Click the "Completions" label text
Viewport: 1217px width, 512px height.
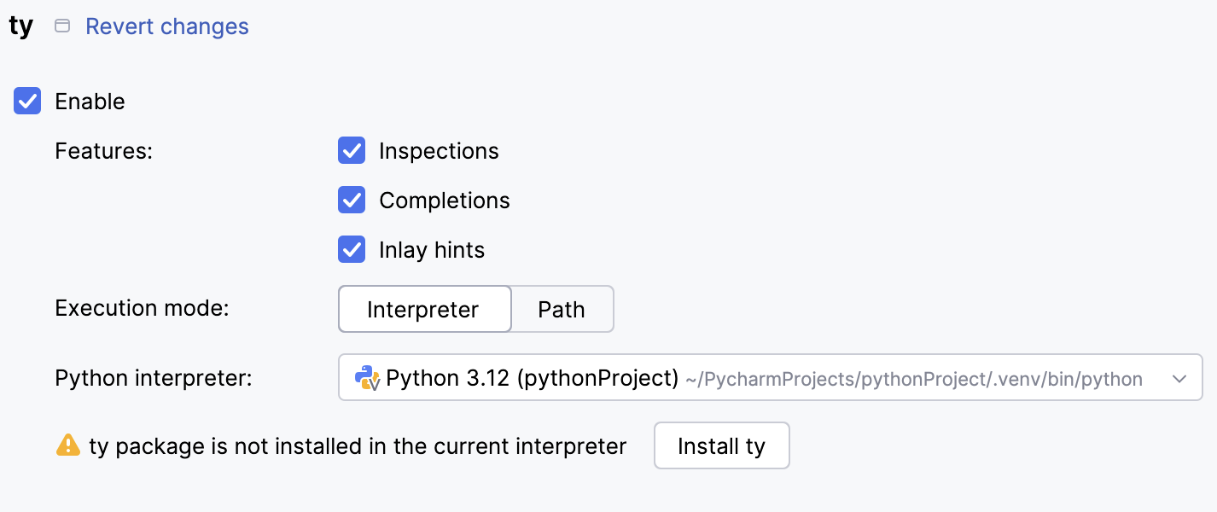445,201
